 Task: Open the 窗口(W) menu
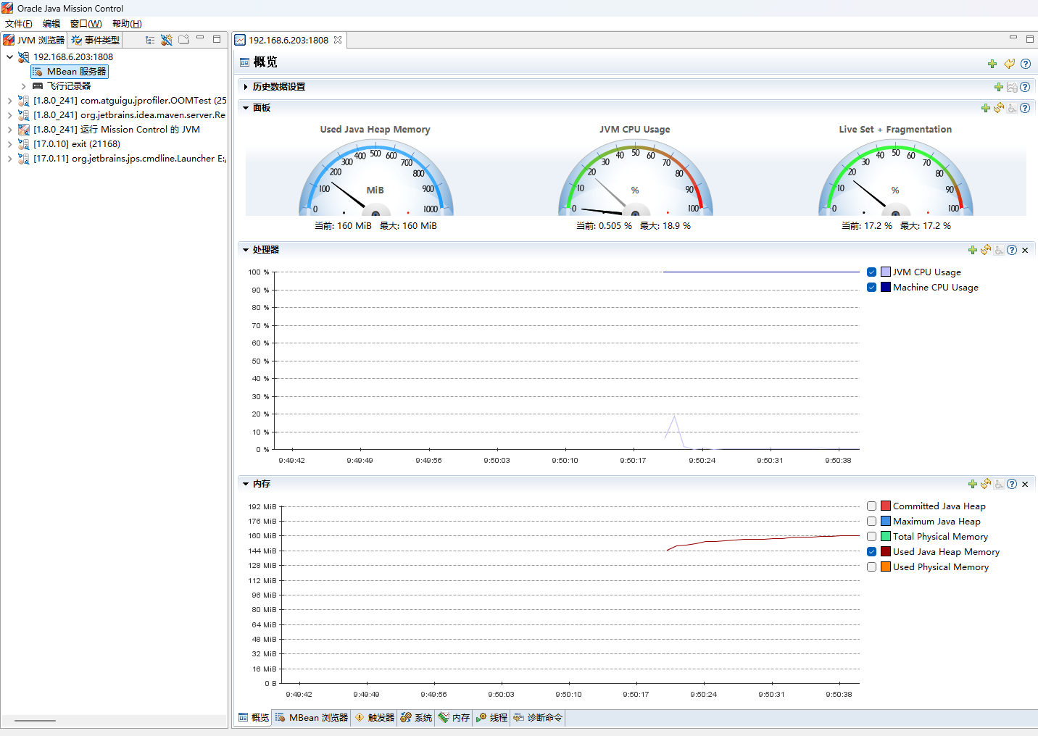(86, 24)
